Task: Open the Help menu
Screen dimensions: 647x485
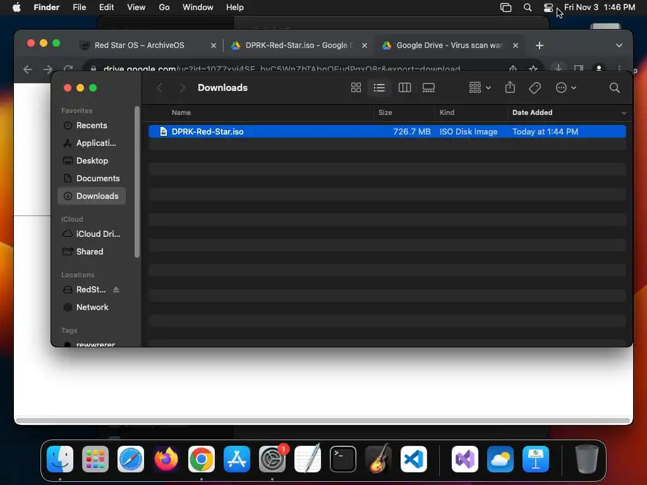Action: click(x=235, y=8)
